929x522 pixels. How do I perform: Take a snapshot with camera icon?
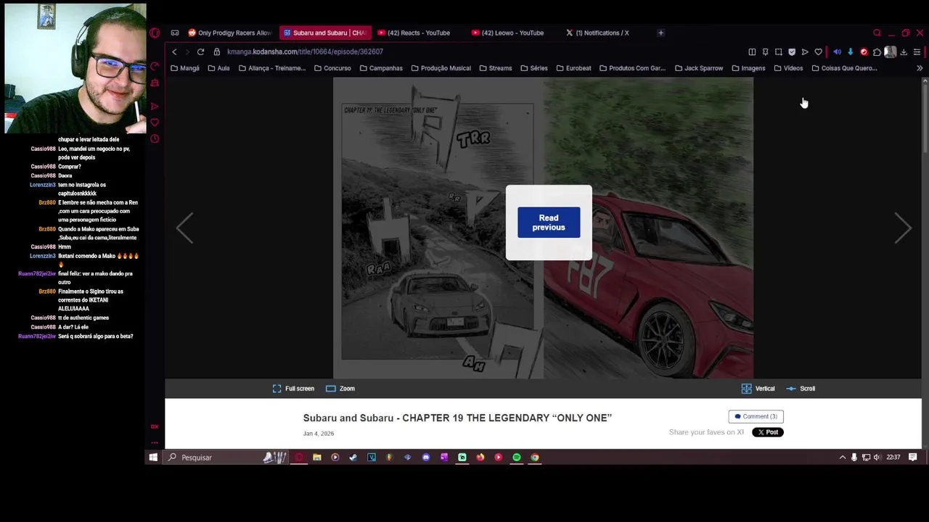tap(779, 51)
